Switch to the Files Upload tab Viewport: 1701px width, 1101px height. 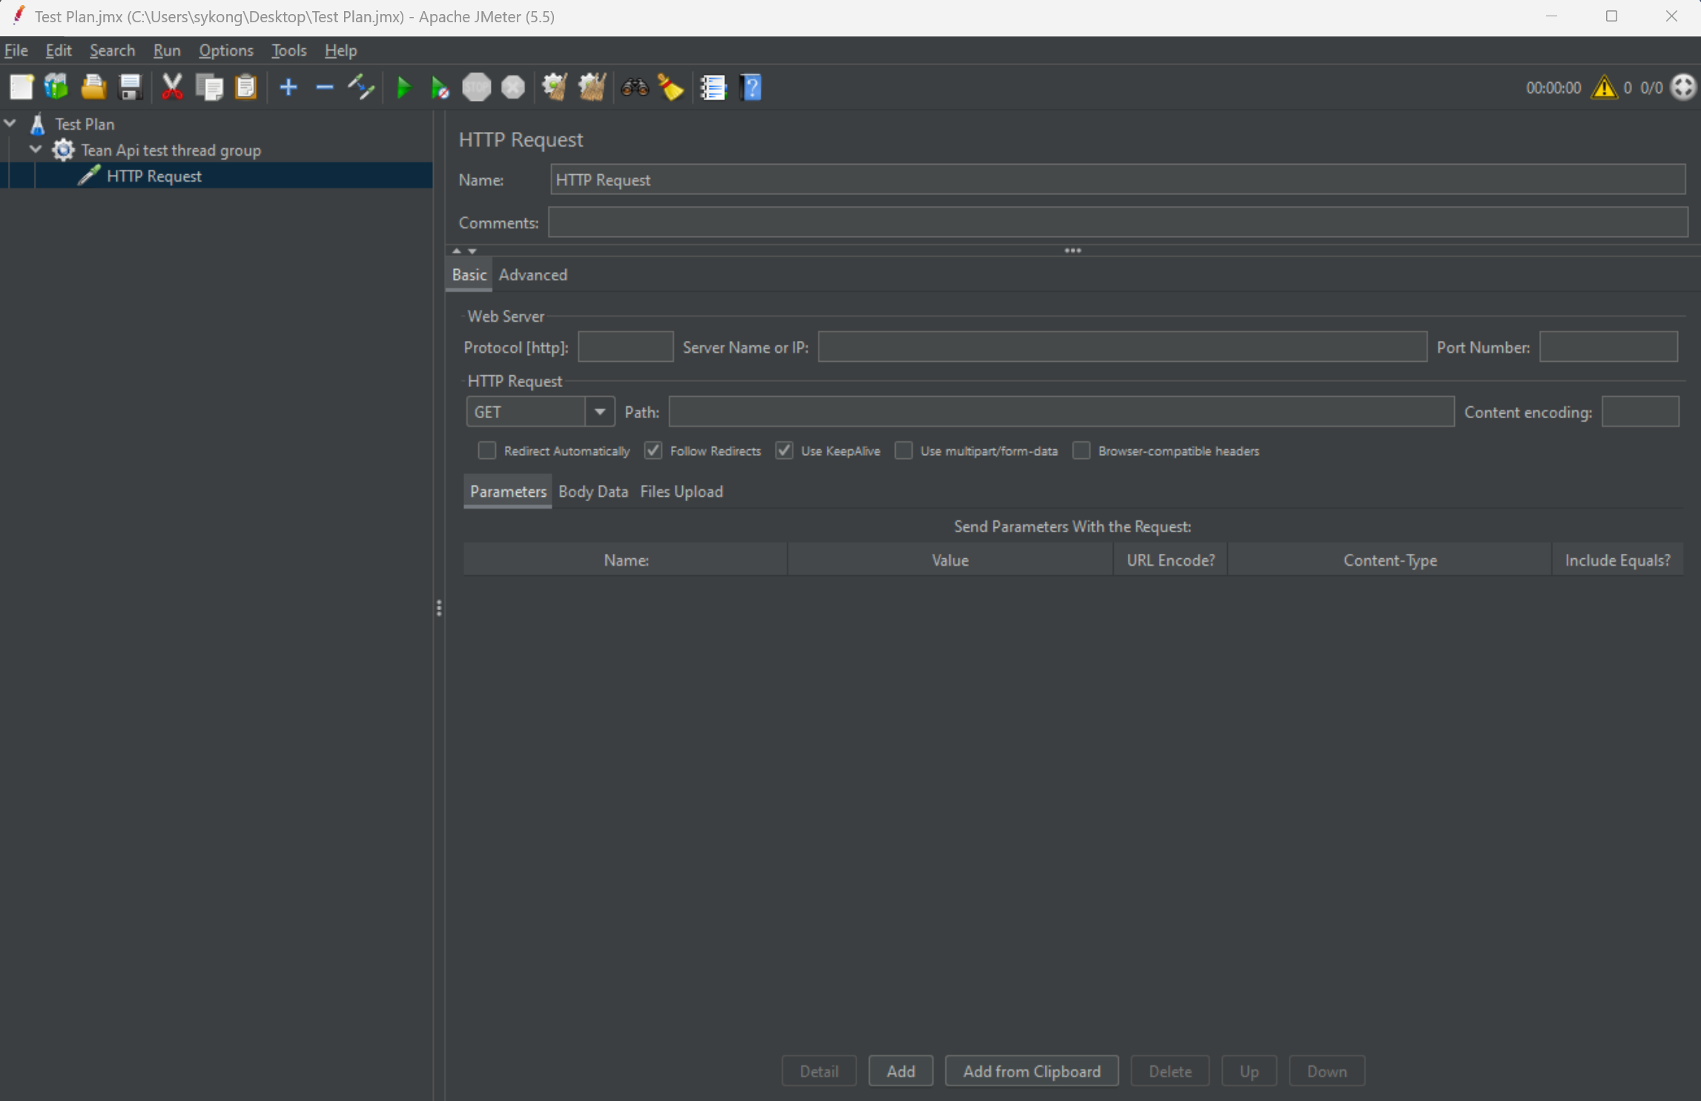(681, 492)
